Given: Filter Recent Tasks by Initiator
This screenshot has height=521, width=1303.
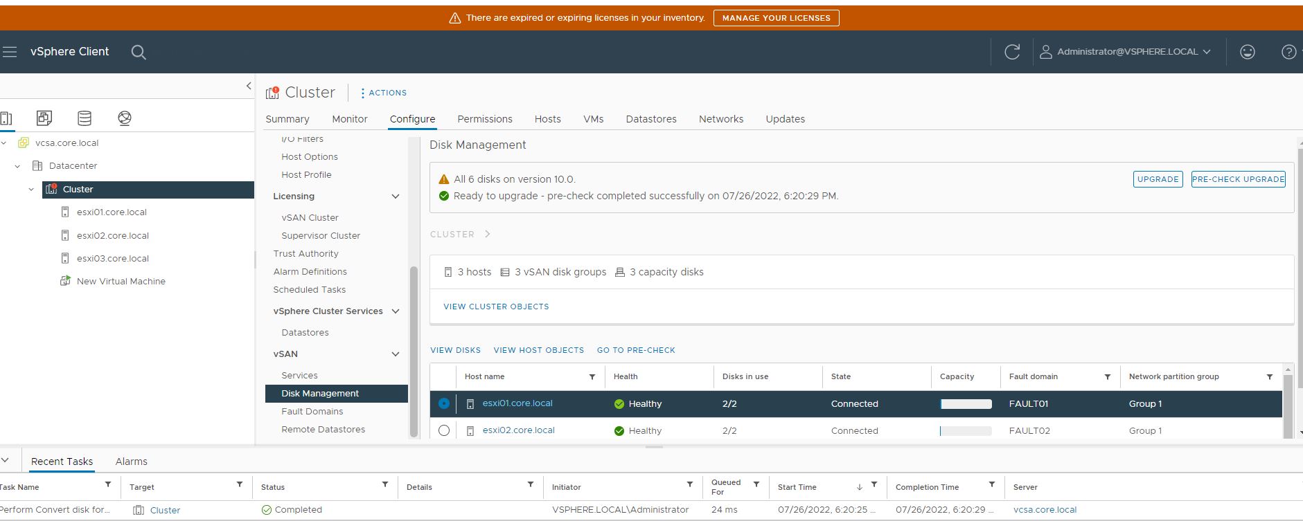Looking at the screenshot, I should click(x=690, y=484).
